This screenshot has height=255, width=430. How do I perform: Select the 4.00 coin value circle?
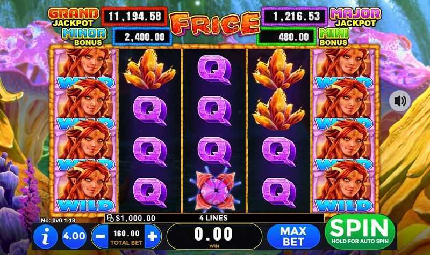(74, 236)
